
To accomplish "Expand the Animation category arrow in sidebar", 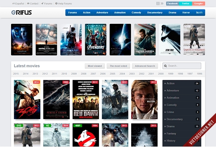I will point(165,98).
